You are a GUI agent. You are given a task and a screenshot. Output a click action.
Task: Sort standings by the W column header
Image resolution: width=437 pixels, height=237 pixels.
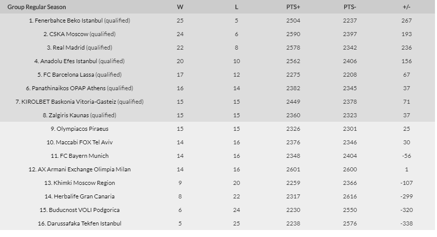(180, 7)
